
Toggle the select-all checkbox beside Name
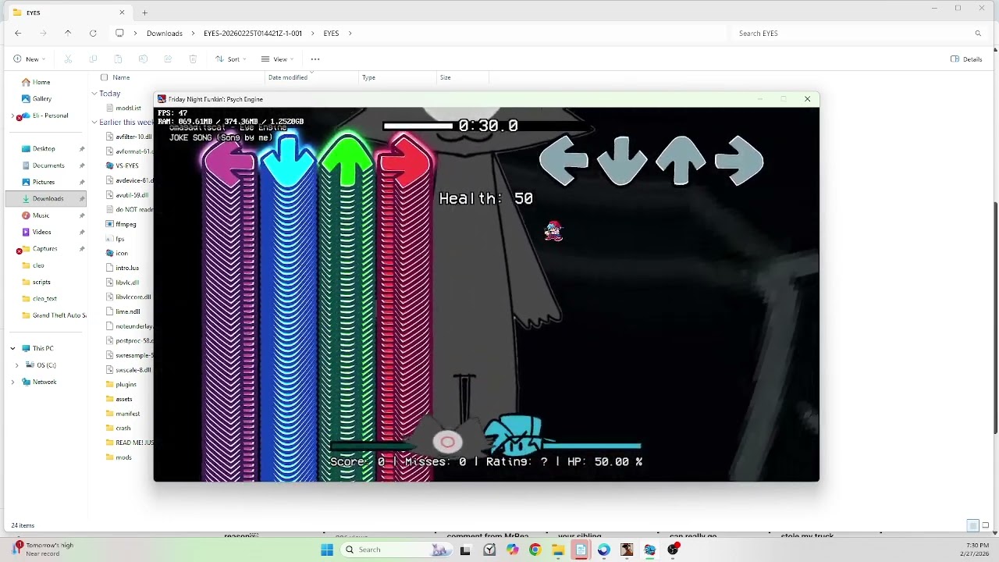tap(104, 77)
